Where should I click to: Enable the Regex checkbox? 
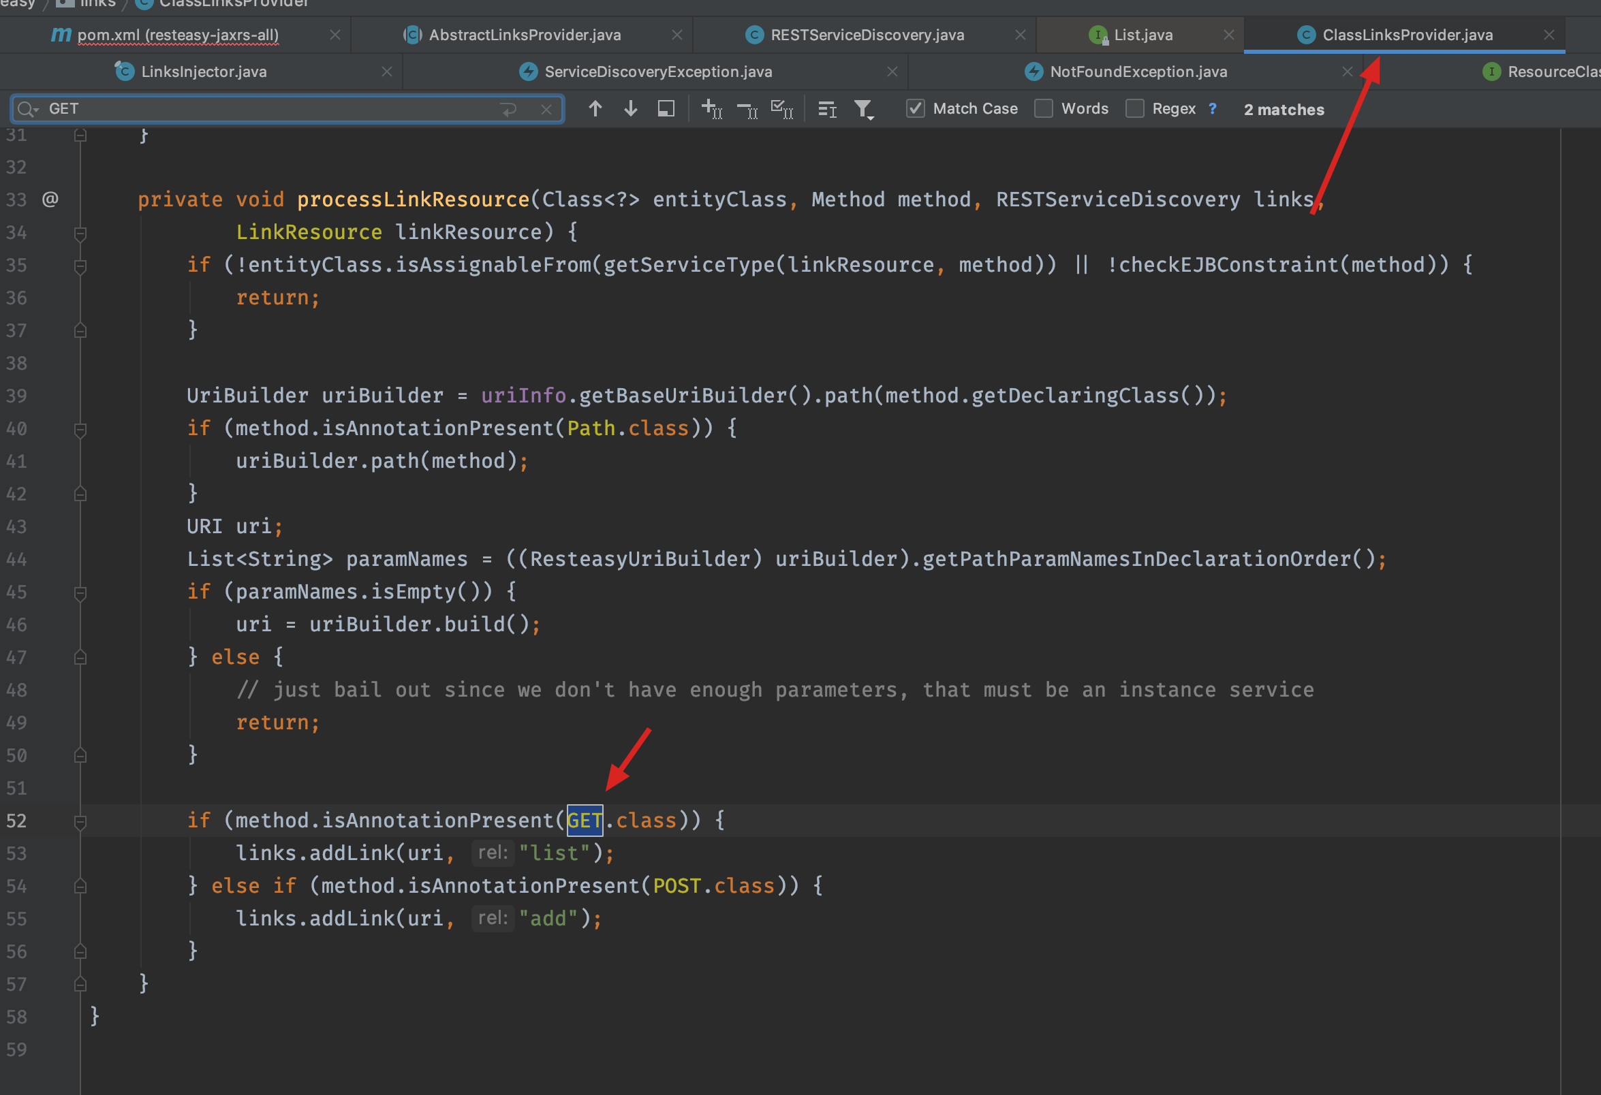pyautogui.click(x=1134, y=109)
